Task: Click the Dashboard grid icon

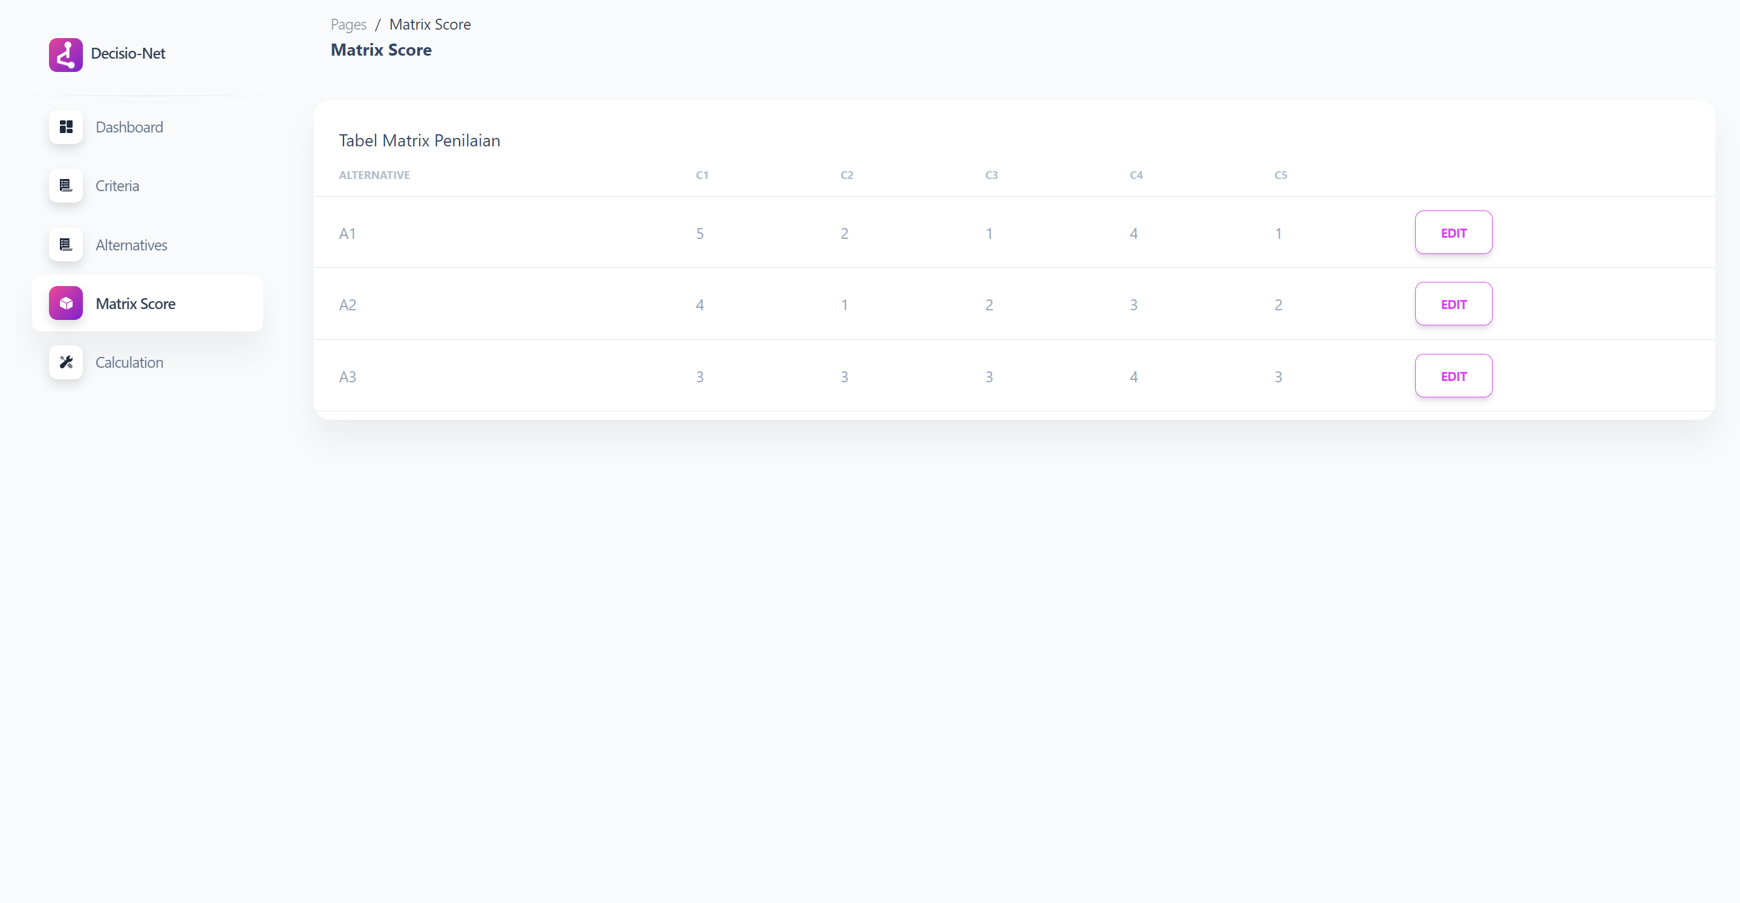Action: [65, 127]
